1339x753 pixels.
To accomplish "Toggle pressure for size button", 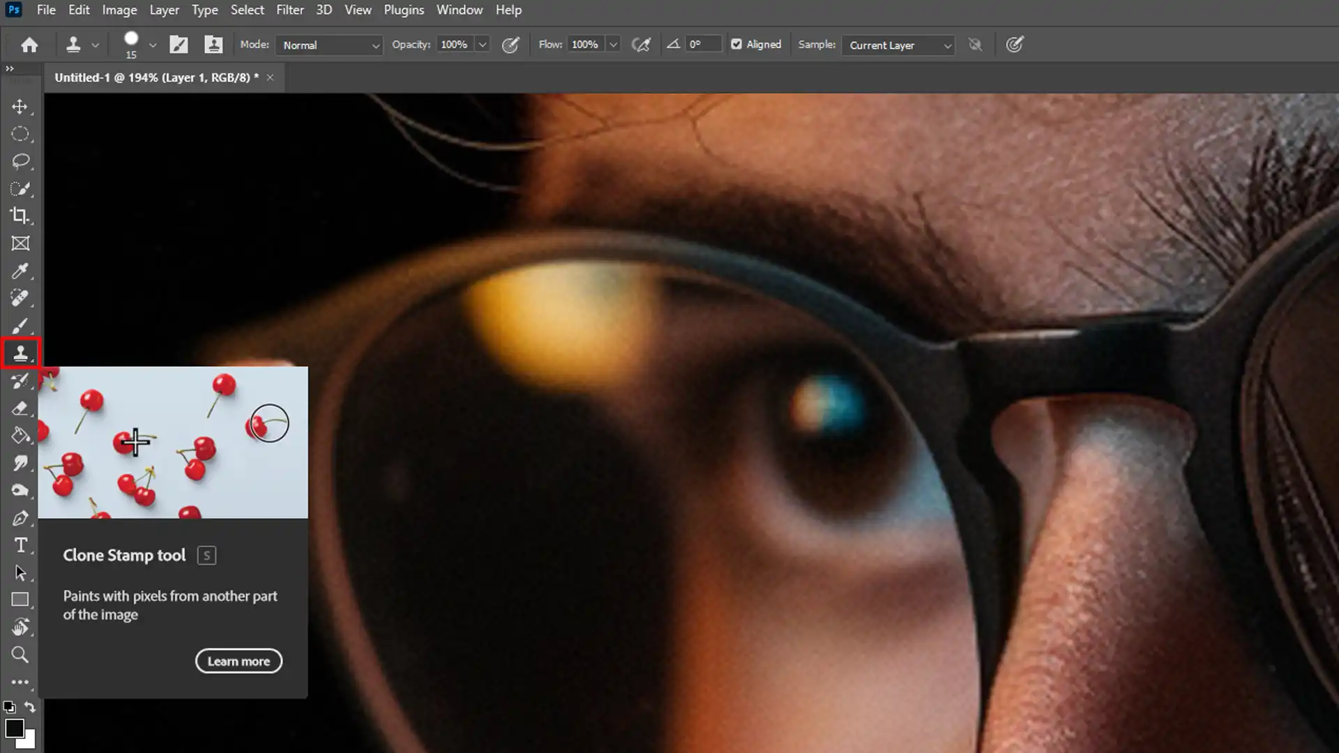I will (x=1015, y=45).
